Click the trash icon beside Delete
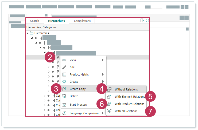 point(64,96)
